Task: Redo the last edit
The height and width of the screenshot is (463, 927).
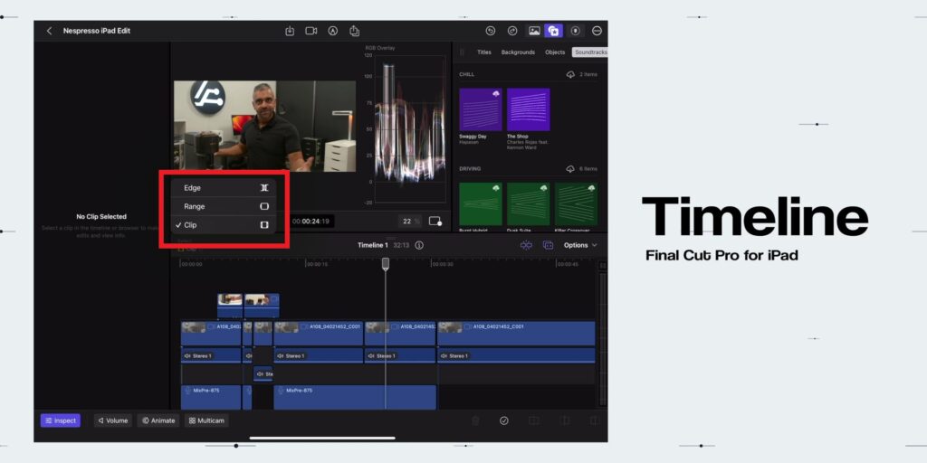Action: pyautogui.click(x=512, y=31)
